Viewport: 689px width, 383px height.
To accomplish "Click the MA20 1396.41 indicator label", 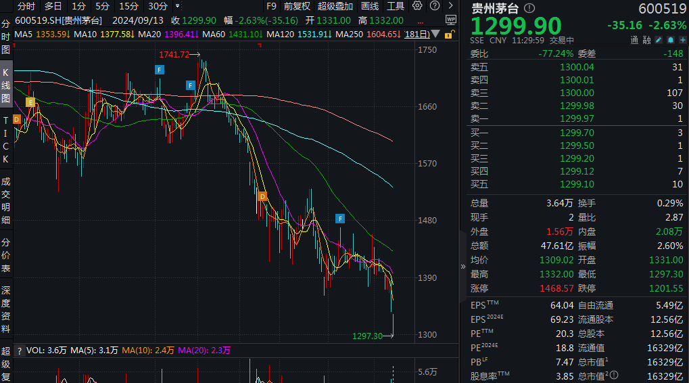I will [x=168, y=34].
